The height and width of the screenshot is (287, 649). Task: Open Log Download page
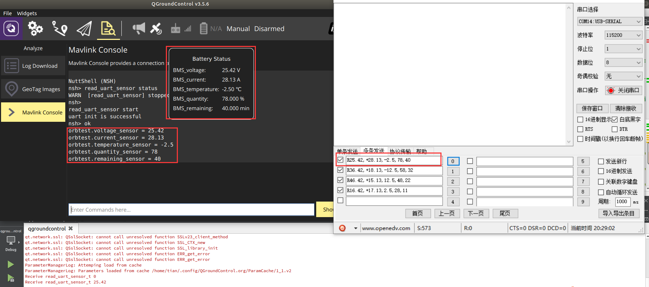[x=33, y=66]
